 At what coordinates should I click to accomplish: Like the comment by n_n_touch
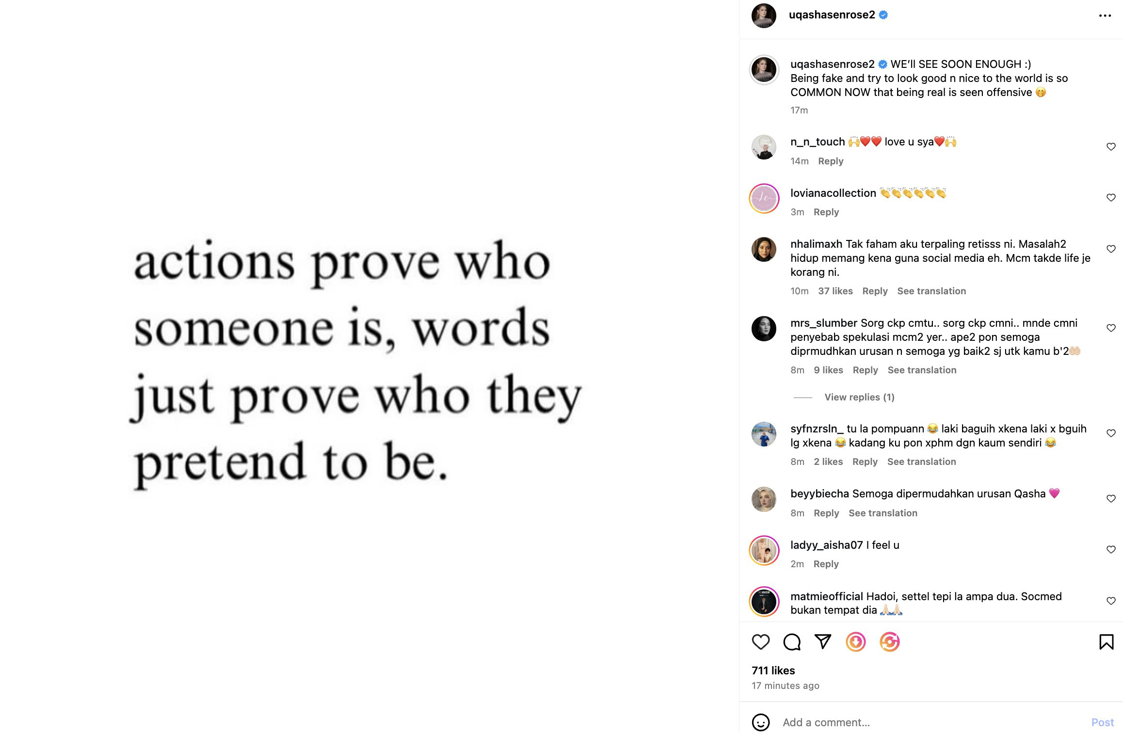click(x=1111, y=147)
